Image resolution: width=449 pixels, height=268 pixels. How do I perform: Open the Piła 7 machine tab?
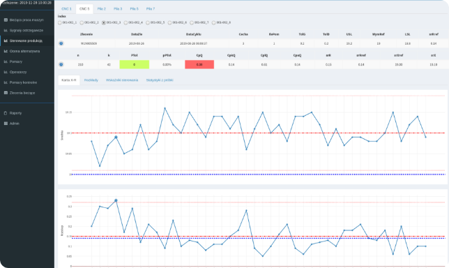151,9
